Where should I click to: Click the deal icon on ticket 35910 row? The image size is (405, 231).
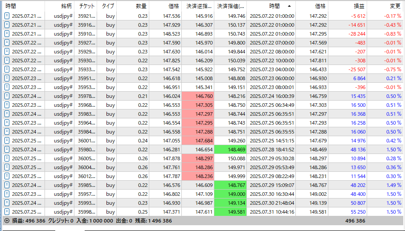pos(7,34)
